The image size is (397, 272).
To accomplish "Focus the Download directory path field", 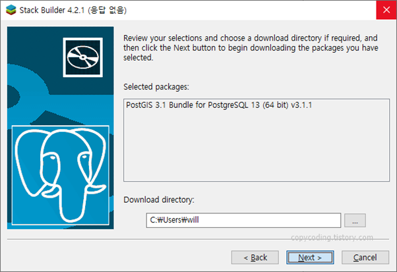I will pos(243,220).
